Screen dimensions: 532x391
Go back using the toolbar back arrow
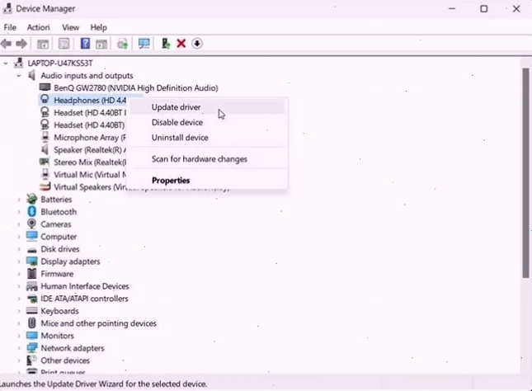pyautogui.click(x=6, y=44)
